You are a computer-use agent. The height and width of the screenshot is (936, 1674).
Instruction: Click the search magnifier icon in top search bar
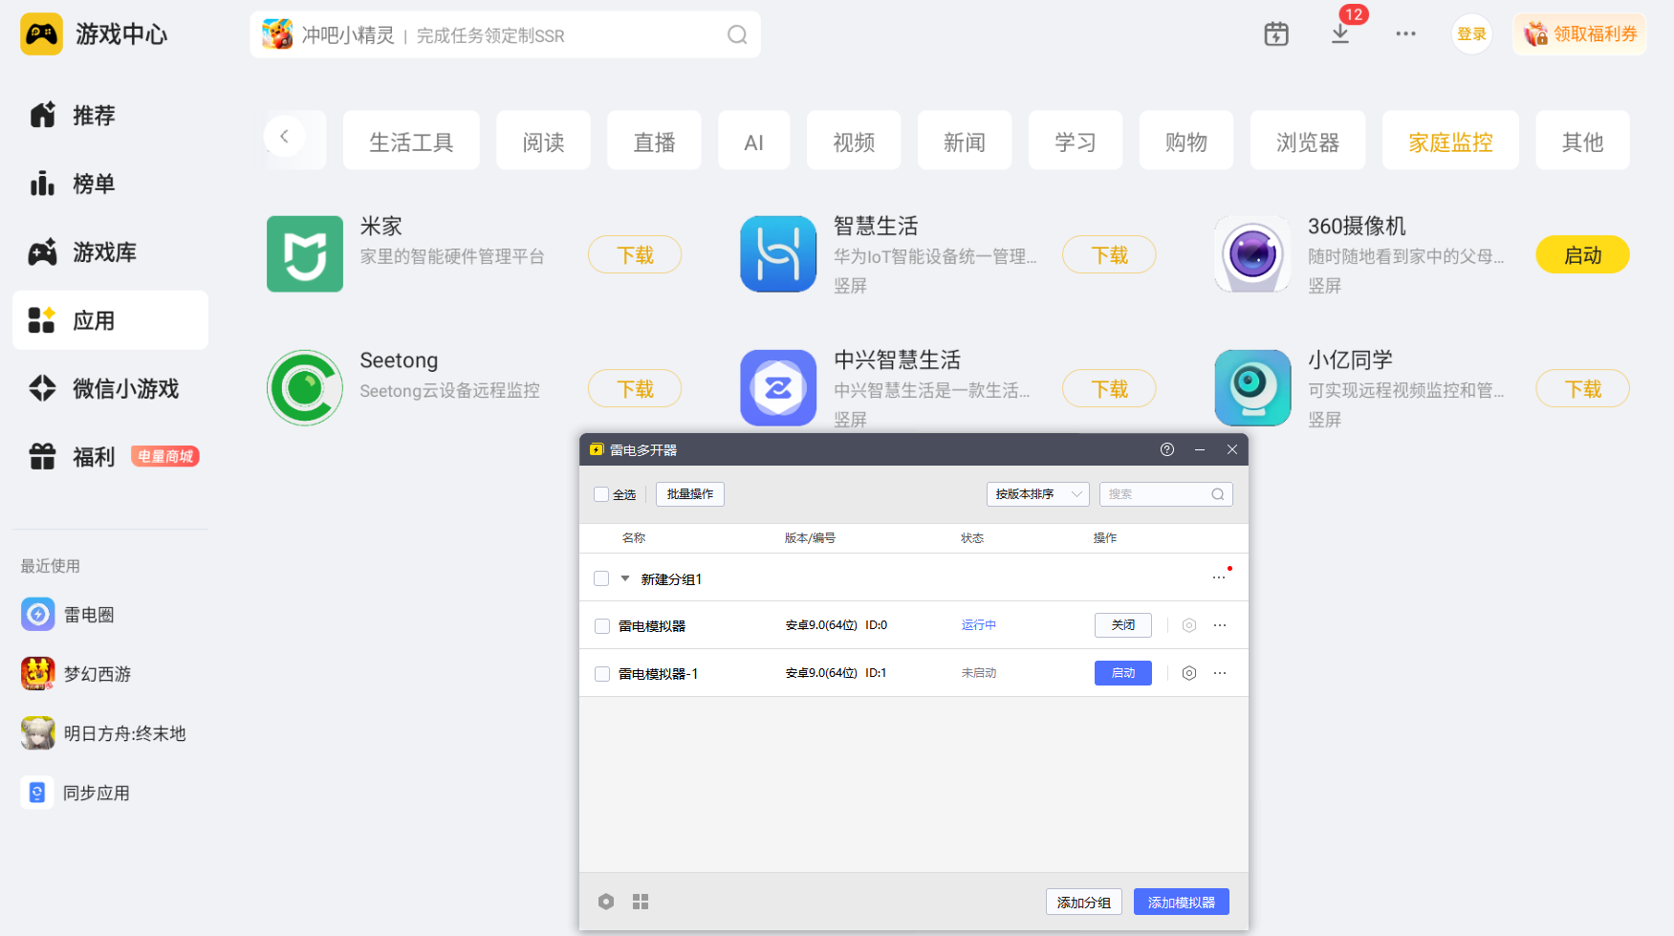click(x=737, y=35)
